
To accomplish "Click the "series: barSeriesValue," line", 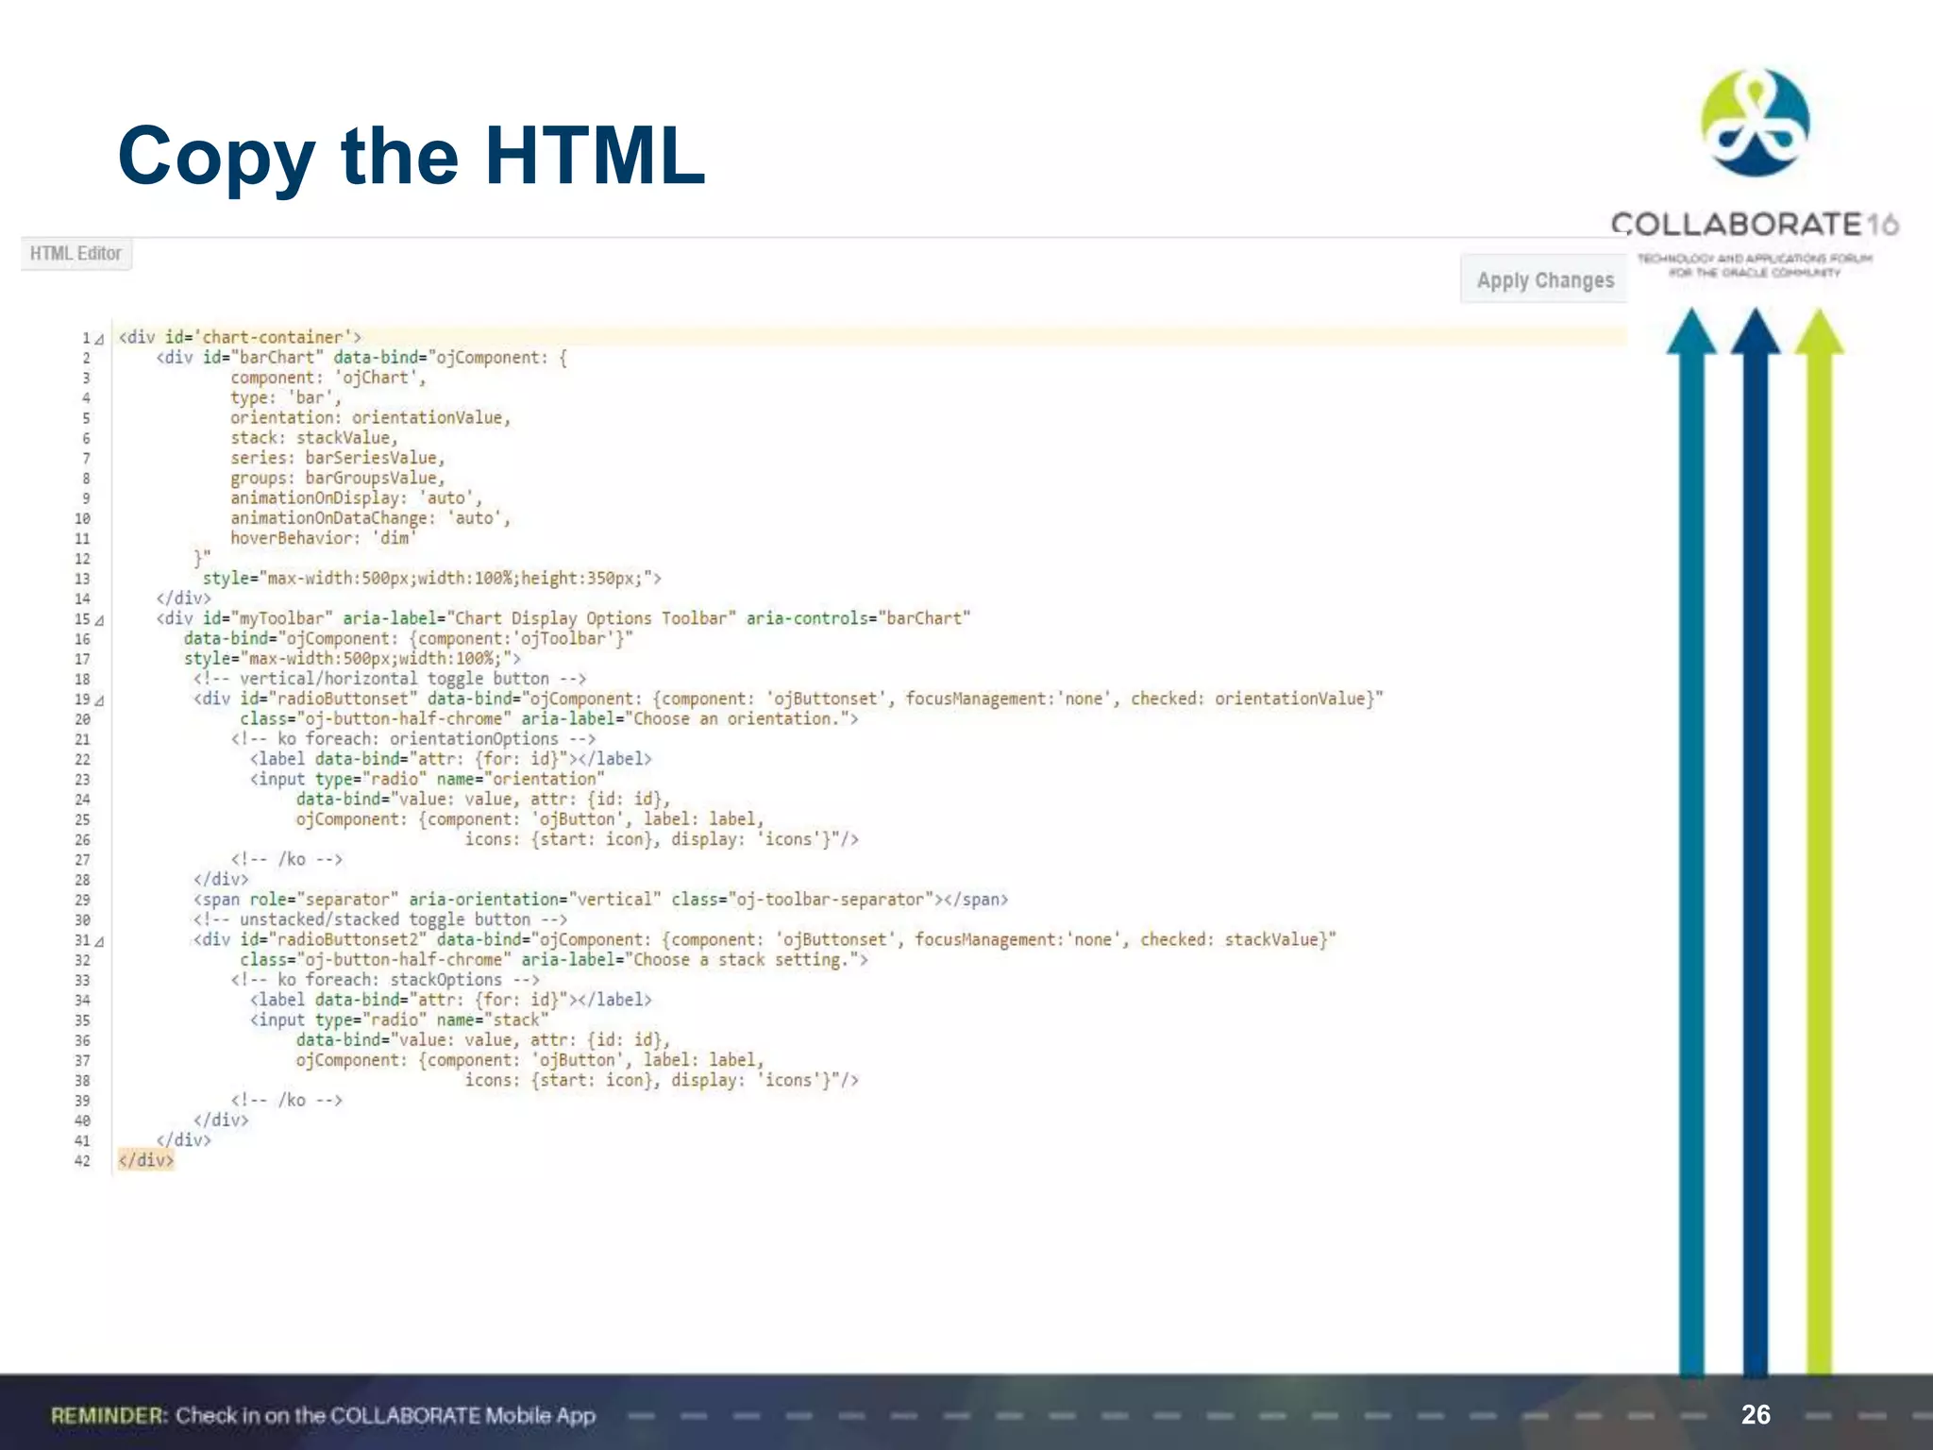I will (x=338, y=458).
